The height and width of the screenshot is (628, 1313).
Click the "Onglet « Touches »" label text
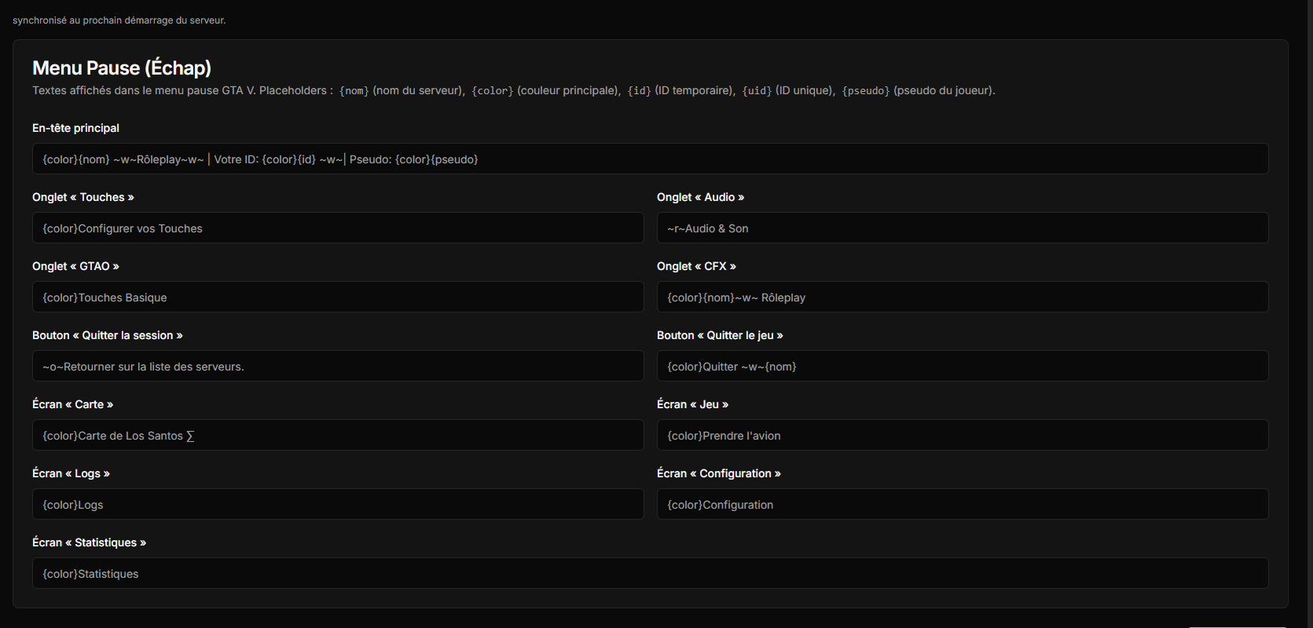(x=83, y=197)
